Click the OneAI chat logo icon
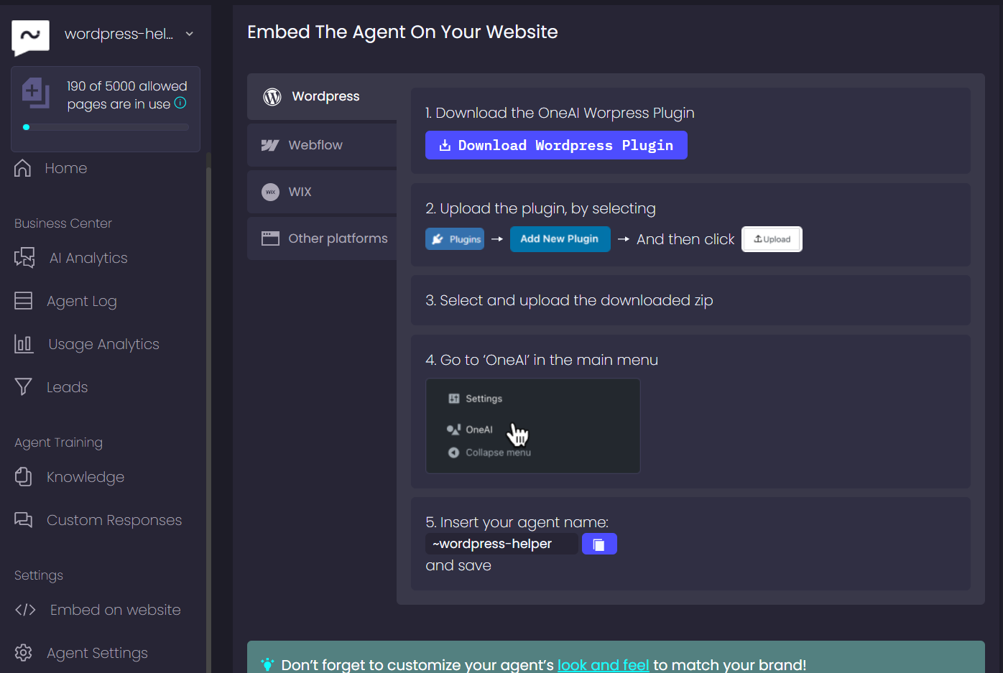This screenshot has width=1003, height=673. click(x=31, y=37)
